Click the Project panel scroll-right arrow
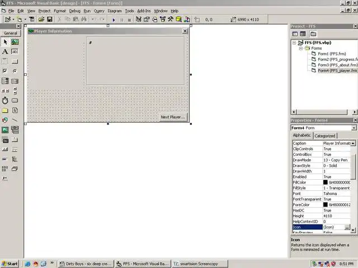Viewport: 358px width, 268px height. pyautogui.click(x=354, y=112)
